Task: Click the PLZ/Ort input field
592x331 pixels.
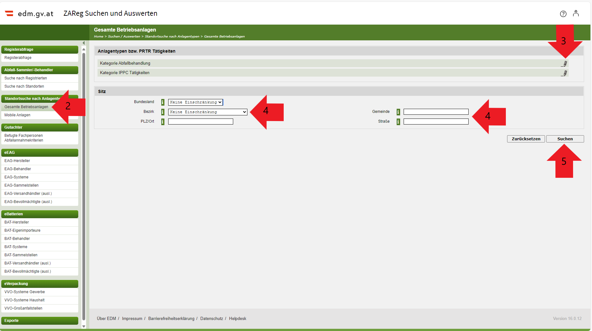Action: 201,122
